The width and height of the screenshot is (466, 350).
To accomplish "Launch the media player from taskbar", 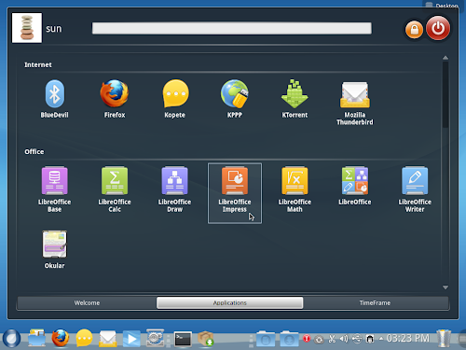I will coord(131,339).
